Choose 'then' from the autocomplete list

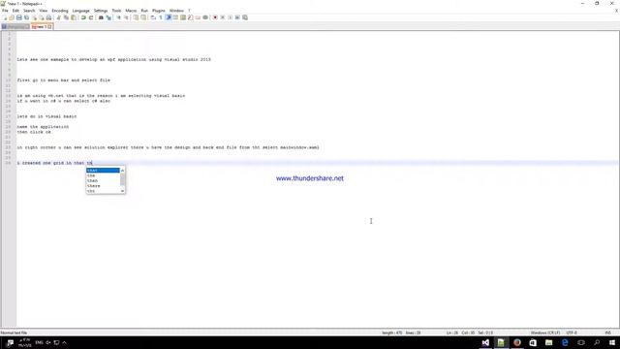[103, 180]
